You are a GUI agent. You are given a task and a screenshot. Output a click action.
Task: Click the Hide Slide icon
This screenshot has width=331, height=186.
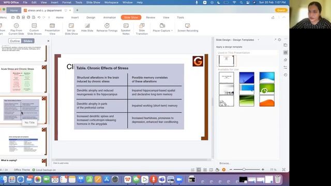pyautogui.click(x=87, y=26)
